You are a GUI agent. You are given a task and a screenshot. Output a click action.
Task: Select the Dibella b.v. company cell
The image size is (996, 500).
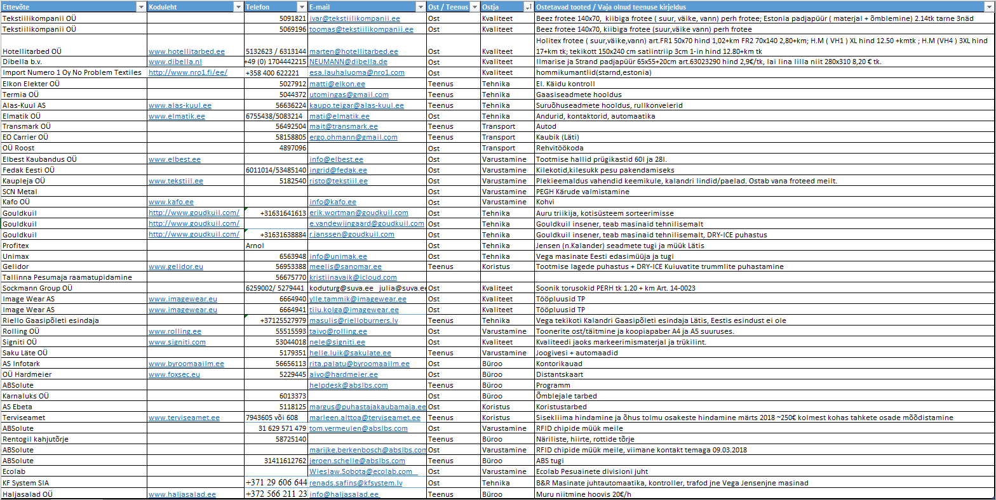click(x=74, y=62)
